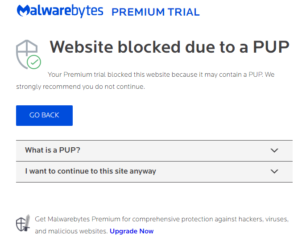
Task: Click the 'strongly recommend you do not continue' line
Action: tap(81, 87)
